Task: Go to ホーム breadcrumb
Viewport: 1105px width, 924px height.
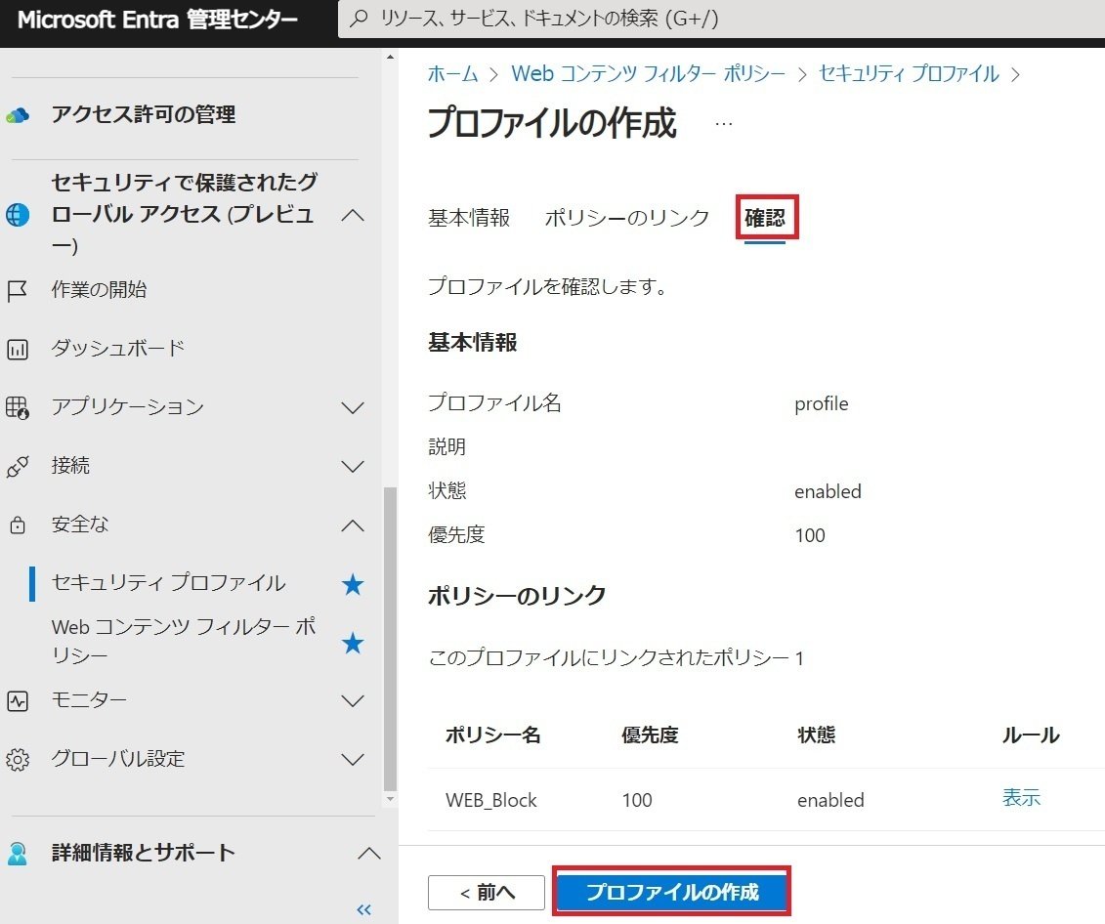Action: click(453, 74)
